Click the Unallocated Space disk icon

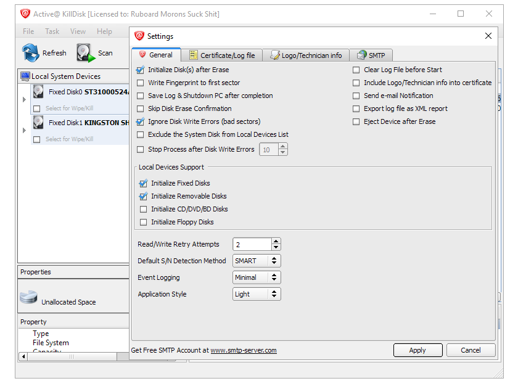coord(28,298)
